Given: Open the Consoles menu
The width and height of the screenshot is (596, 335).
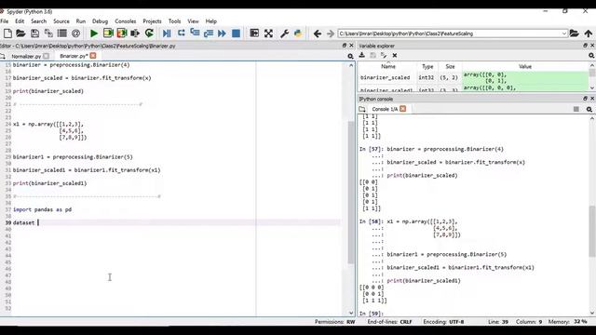Looking at the screenshot, I should [126, 21].
